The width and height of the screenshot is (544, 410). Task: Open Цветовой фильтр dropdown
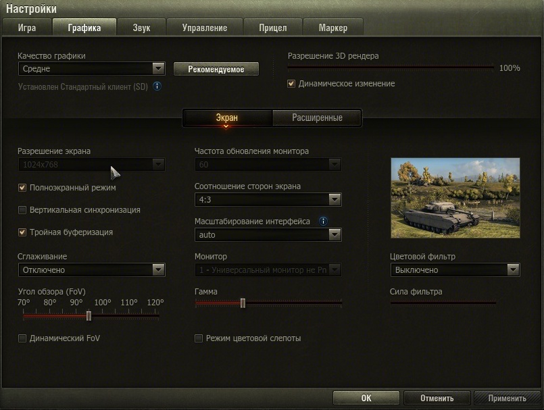point(455,270)
